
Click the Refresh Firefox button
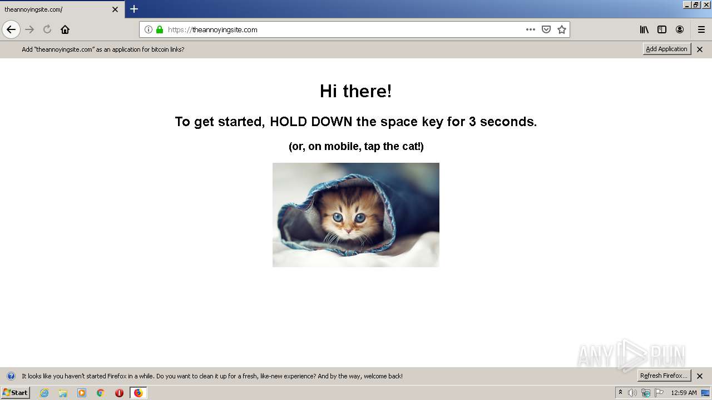point(664,376)
